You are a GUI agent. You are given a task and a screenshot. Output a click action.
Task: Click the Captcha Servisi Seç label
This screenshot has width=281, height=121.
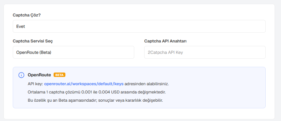33,41
